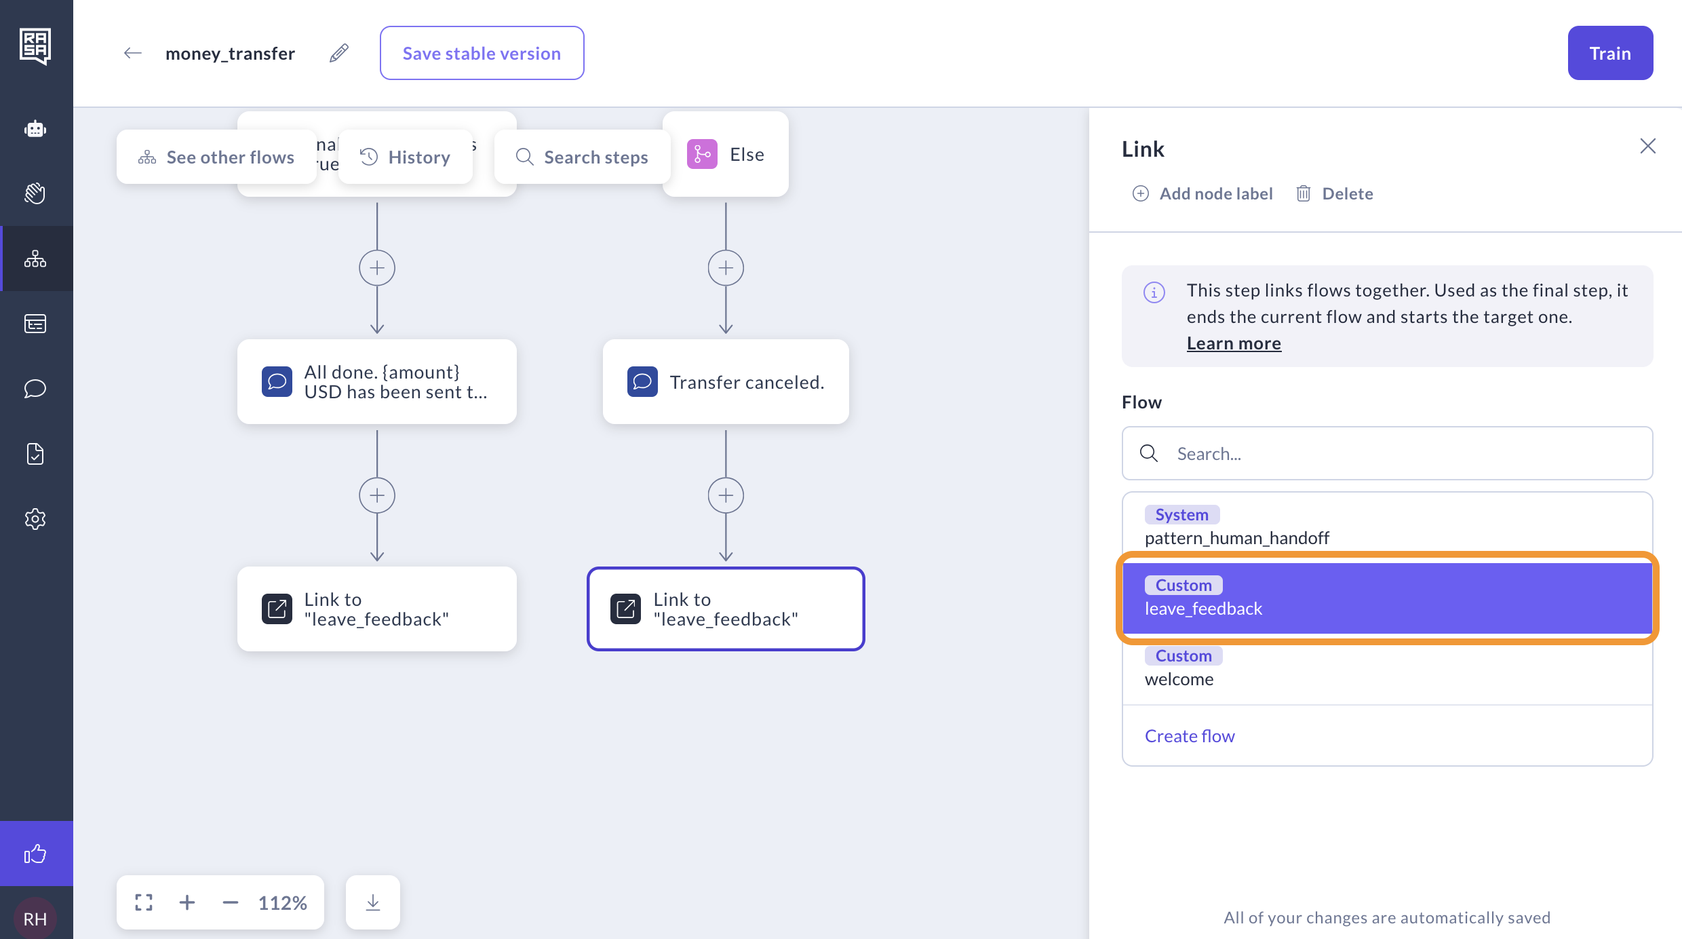Open the settings gear in sidebar

[35, 519]
